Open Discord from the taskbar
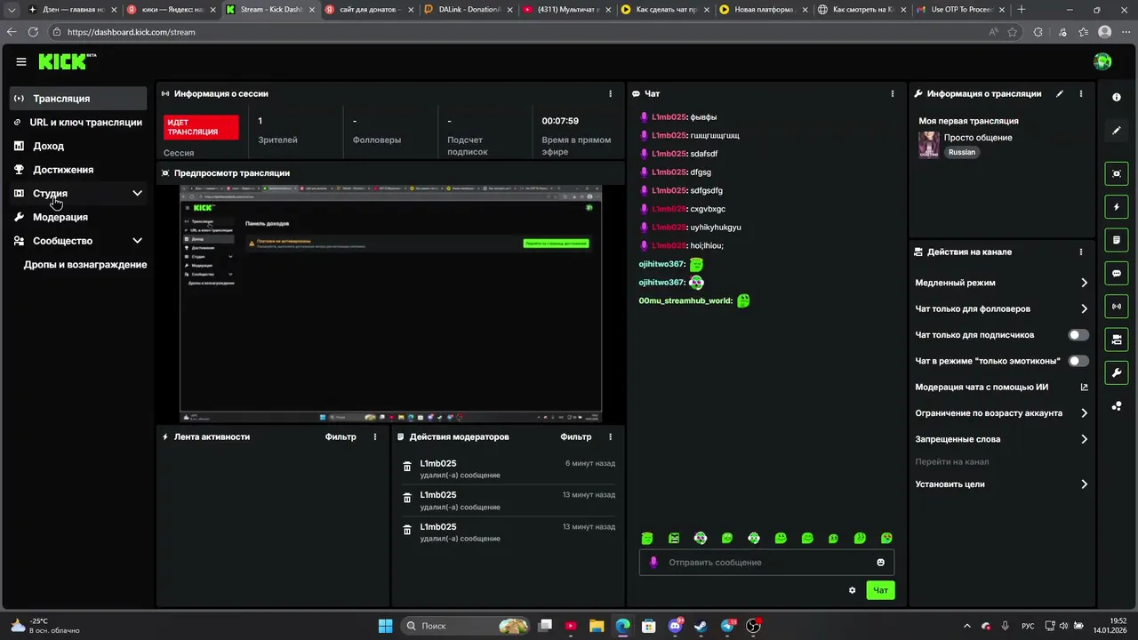The image size is (1138, 640). (x=676, y=626)
